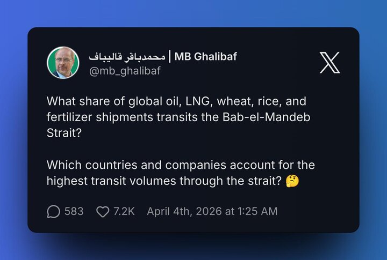Like the post with the heart icon
The width and height of the screenshot is (387, 260).
(103, 212)
